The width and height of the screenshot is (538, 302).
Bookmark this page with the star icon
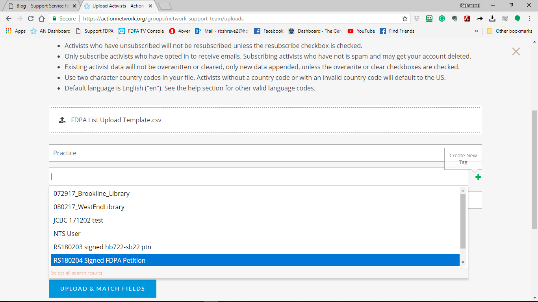[404, 18]
